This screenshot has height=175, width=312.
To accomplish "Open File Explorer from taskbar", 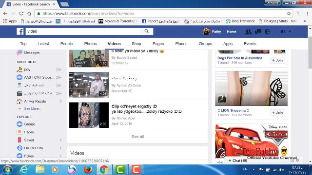I will [40, 170].
